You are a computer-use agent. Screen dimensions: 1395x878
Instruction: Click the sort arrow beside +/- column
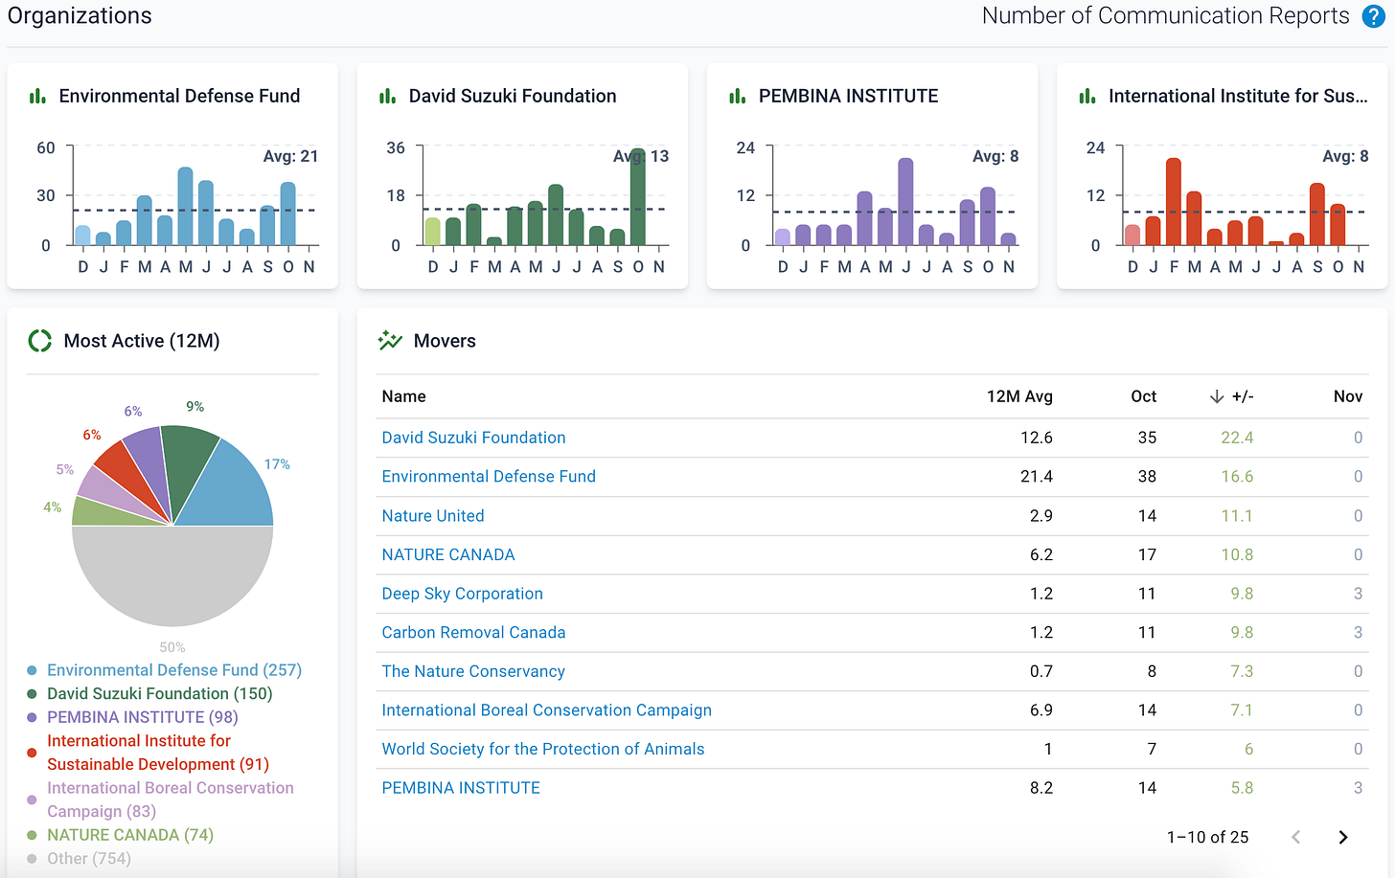coord(1216,396)
